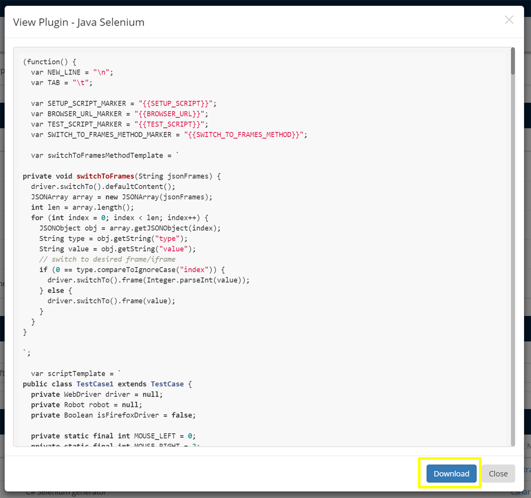Click the Download button
The image size is (531, 498).
451,474
